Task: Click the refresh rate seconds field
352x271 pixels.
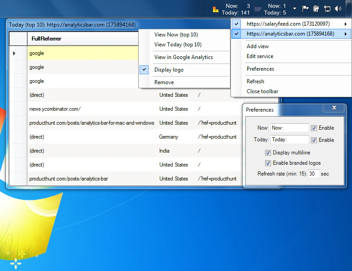Action: tap(314, 174)
